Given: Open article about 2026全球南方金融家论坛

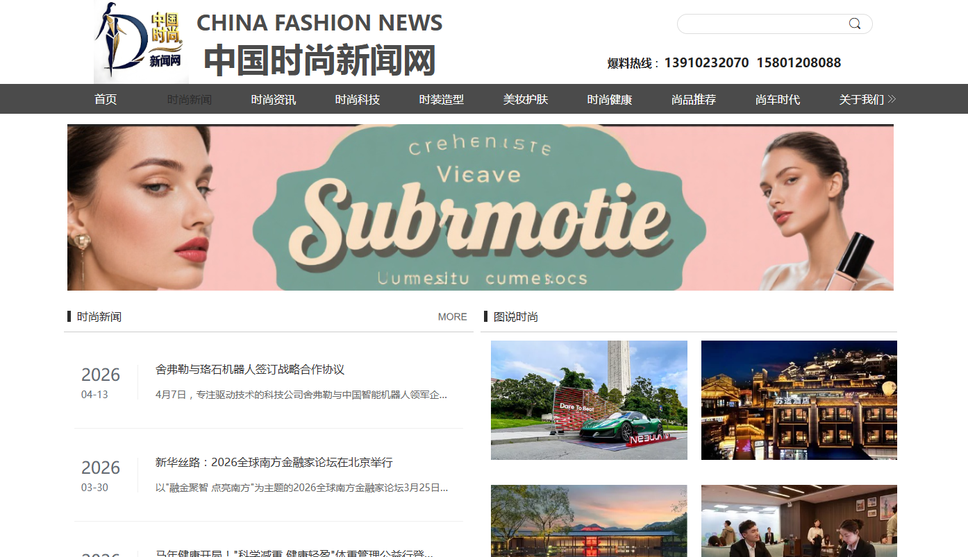Looking at the screenshot, I should pyautogui.click(x=274, y=462).
